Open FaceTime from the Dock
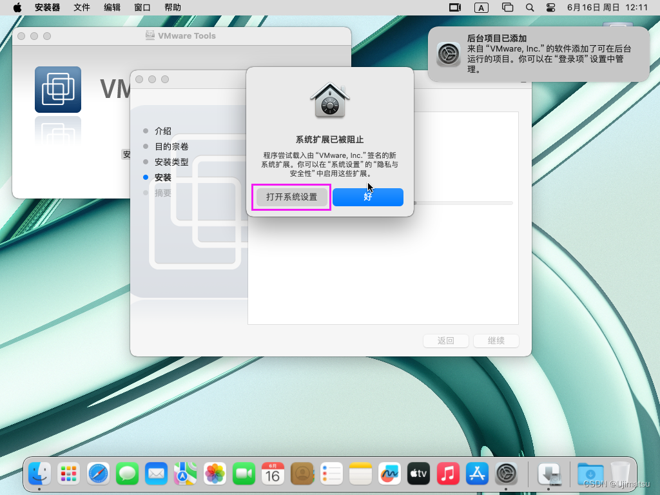The height and width of the screenshot is (495, 660). tap(244, 474)
